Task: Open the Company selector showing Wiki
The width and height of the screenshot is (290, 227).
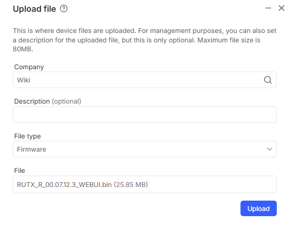Action: (137, 80)
